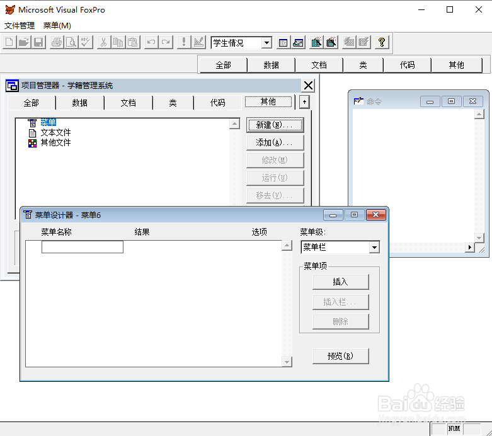Image resolution: width=492 pixels, height=436 pixels.
Task: Close the Project Manager window
Action: click(309, 86)
